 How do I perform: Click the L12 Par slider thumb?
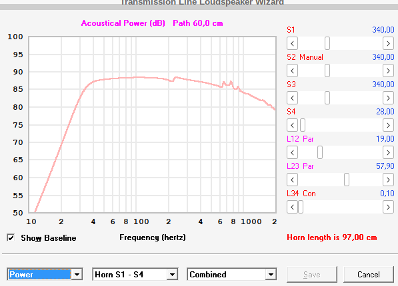tap(320, 152)
